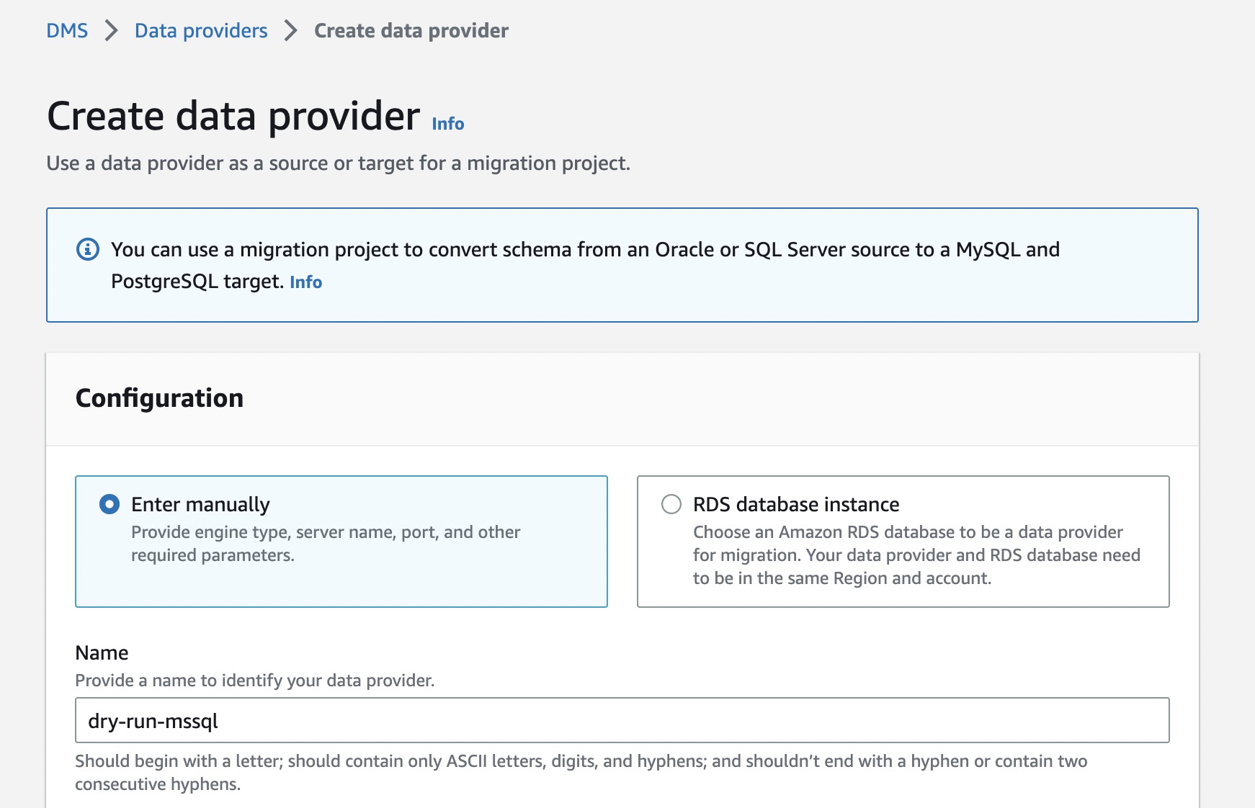Go to Data providers breadcrumb

pyautogui.click(x=201, y=30)
